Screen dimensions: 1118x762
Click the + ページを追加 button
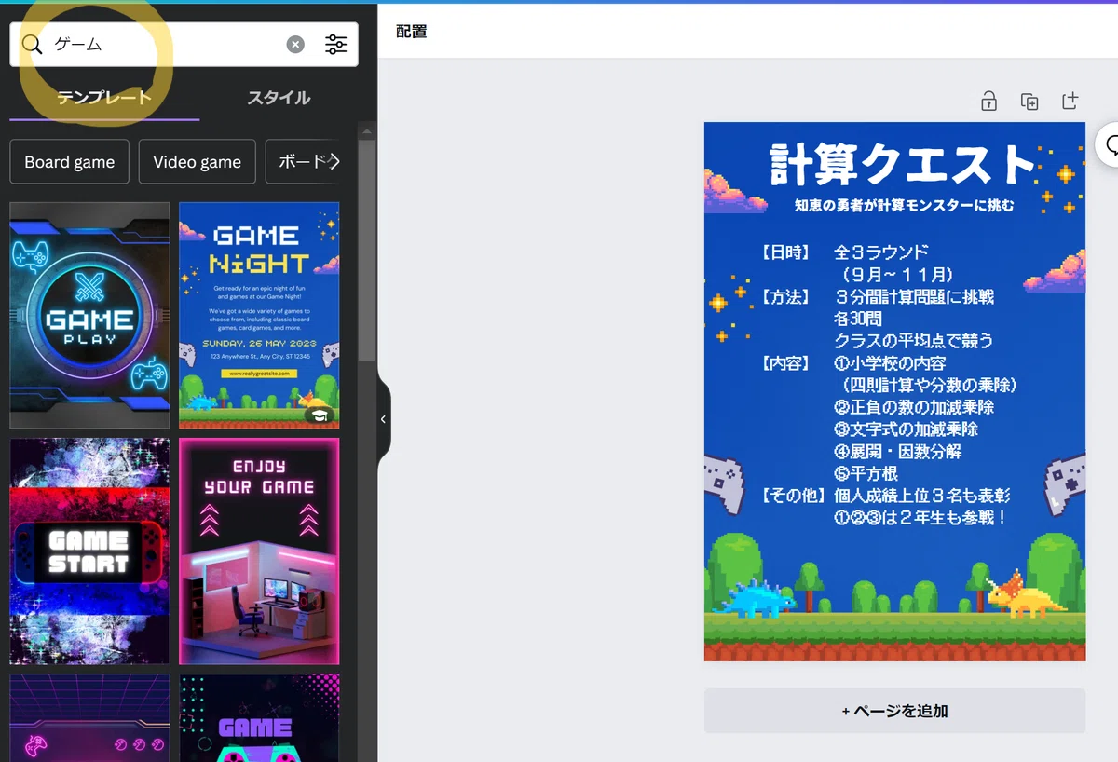click(894, 711)
